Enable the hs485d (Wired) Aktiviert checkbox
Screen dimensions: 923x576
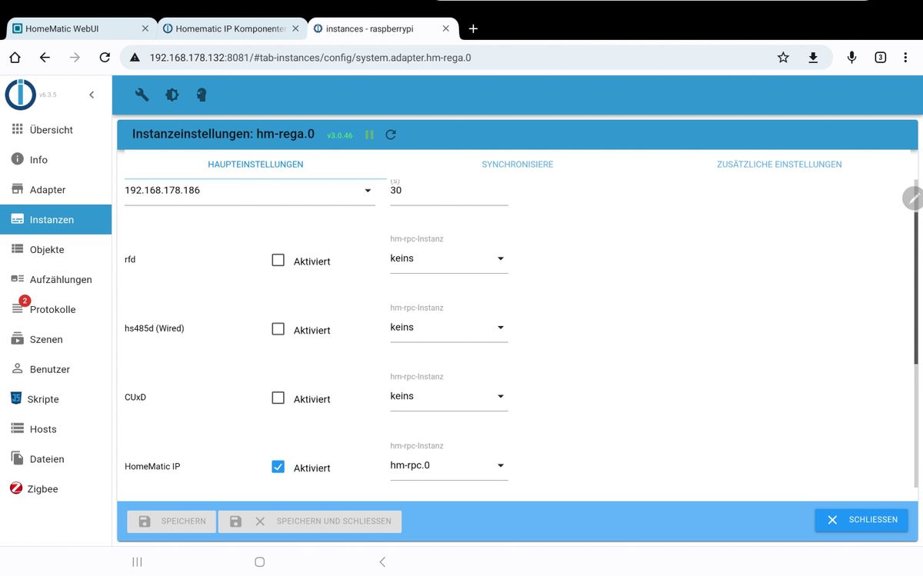(278, 329)
